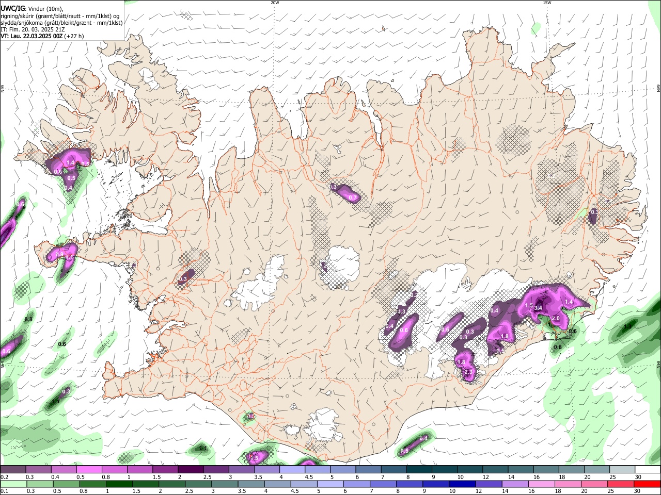Viewport: 661px width, 495px height.
Task: Click the purple legend swatch between 0.2 and 0.3
Action: tap(13, 470)
